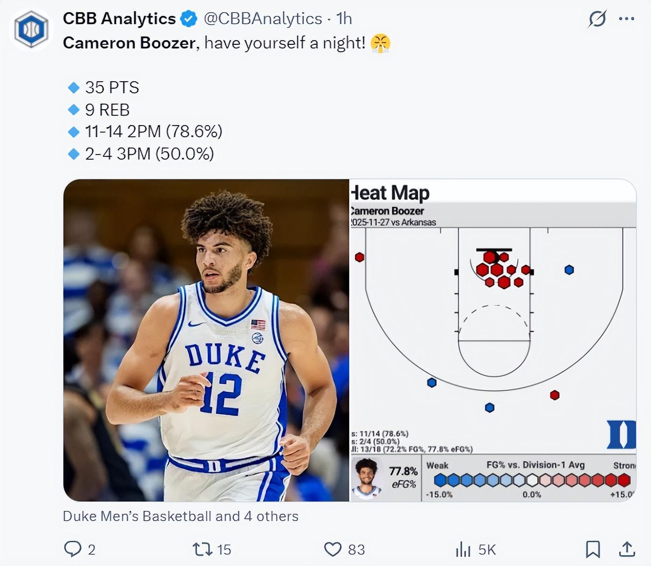Click the darkest blue FG% scale swatch
Image resolution: width=651 pixels, height=566 pixels.
click(440, 480)
